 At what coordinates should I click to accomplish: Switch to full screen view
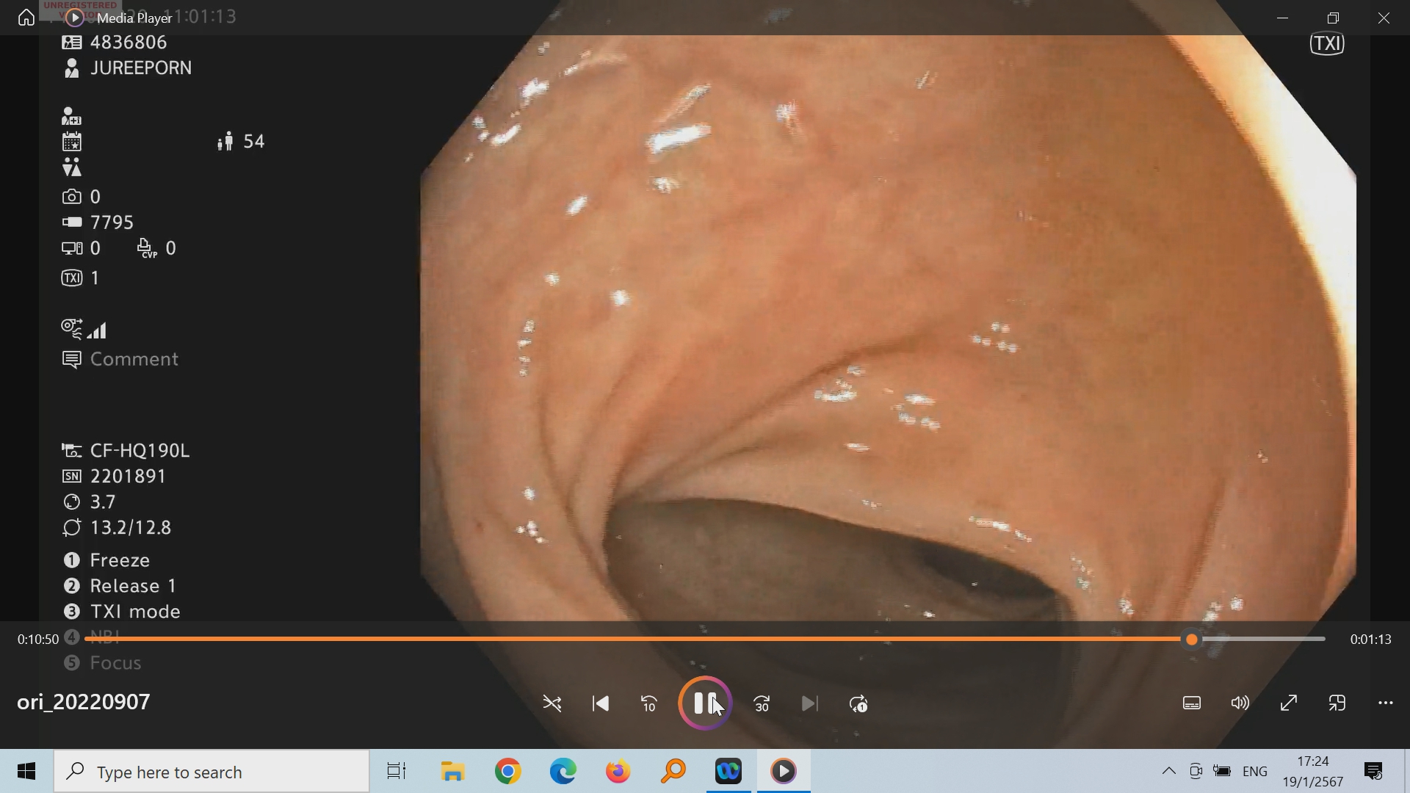1289,703
